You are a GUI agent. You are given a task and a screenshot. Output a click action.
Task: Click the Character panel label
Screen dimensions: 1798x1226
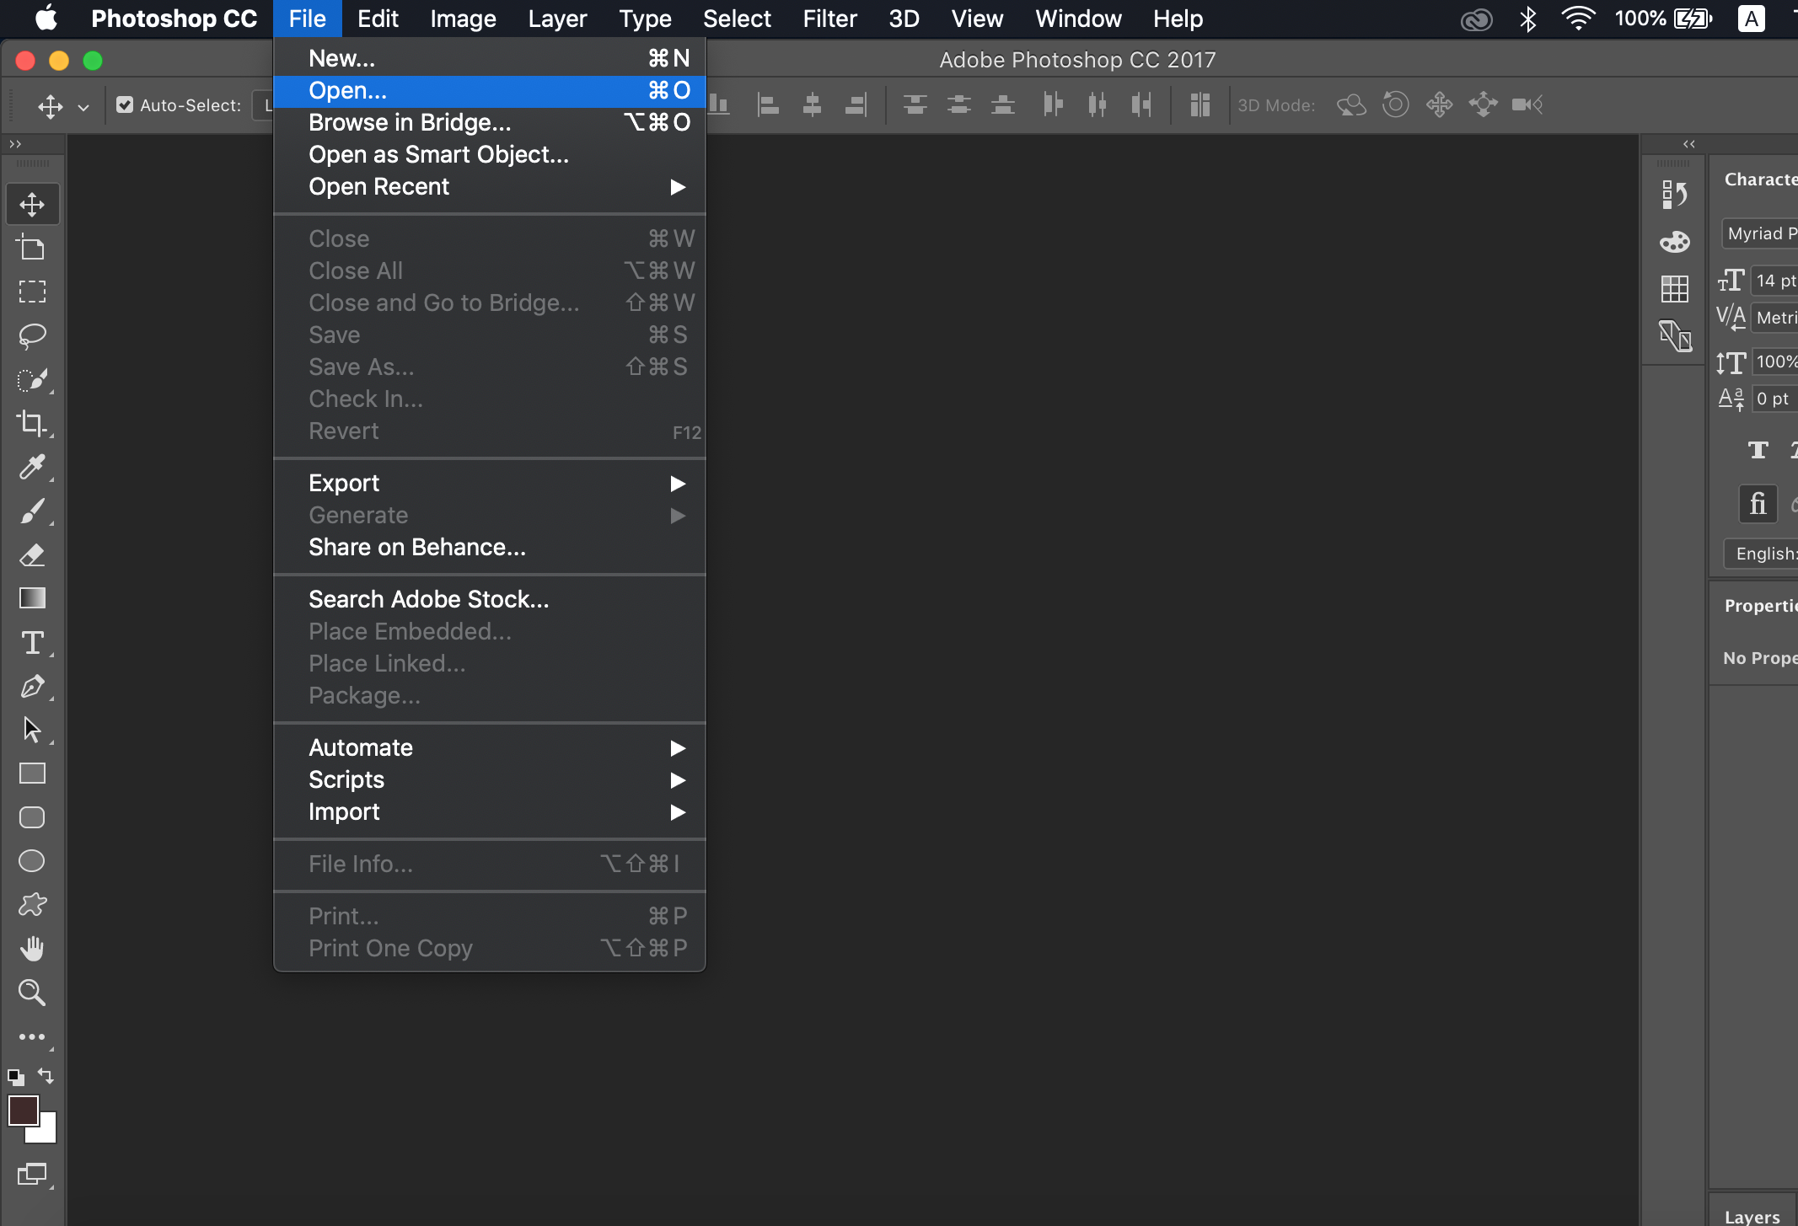pos(1761,179)
